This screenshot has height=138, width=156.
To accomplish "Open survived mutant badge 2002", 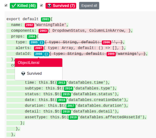I will click(x=29, y=25).
